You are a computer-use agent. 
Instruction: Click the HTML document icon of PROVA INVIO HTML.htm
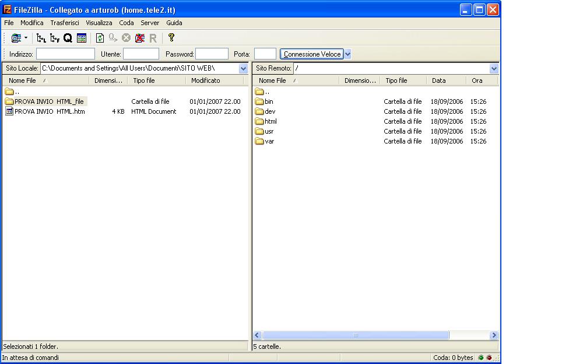(9, 111)
